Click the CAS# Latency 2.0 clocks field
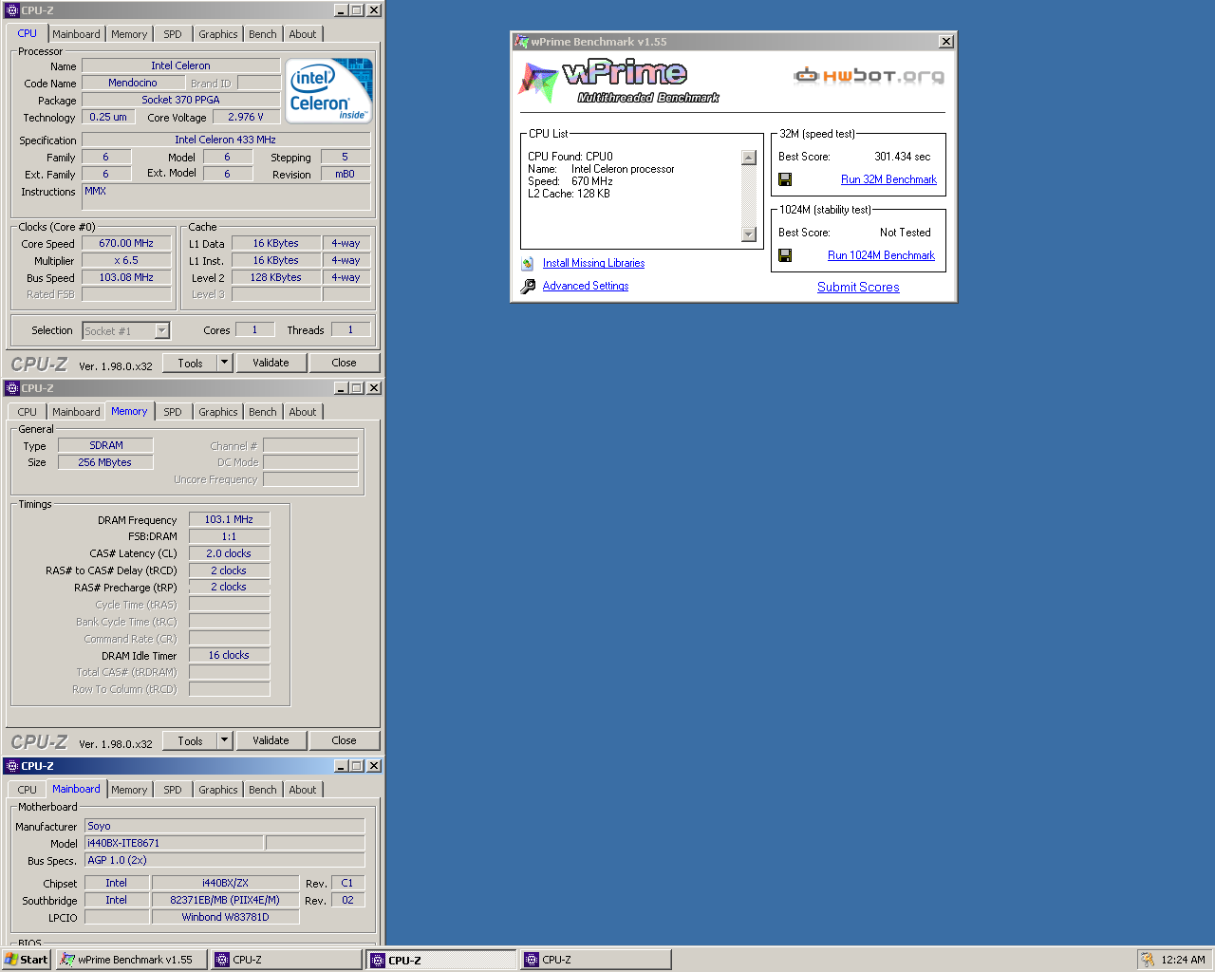The image size is (1215, 972). [x=229, y=553]
